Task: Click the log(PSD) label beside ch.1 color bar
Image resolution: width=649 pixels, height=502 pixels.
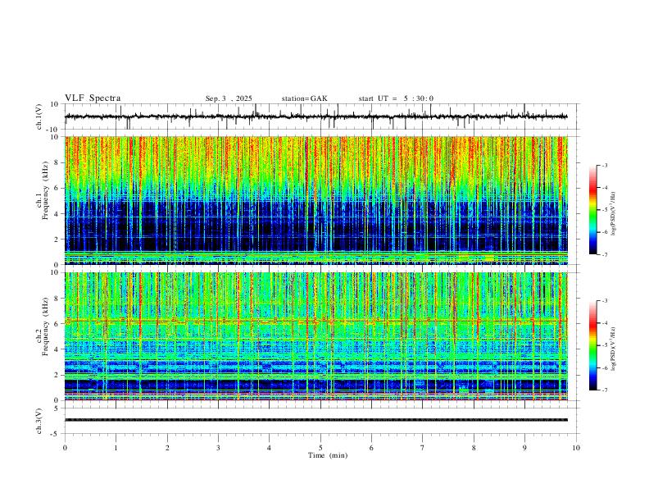Action: click(x=614, y=214)
